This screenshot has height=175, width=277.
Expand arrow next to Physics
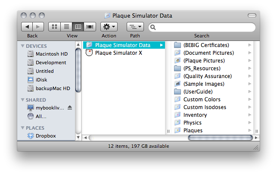pyautogui.click(x=250, y=123)
